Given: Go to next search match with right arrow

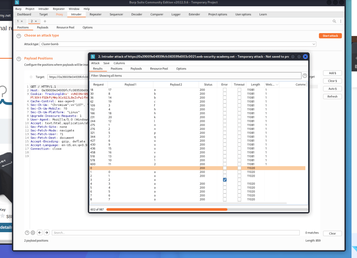Looking at the screenshot, I should point(47,233).
